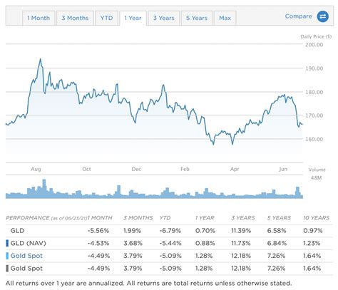Switch to the 1 Month tab
Image resolution: width=338 pixels, height=290 pixels.
point(39,18)
